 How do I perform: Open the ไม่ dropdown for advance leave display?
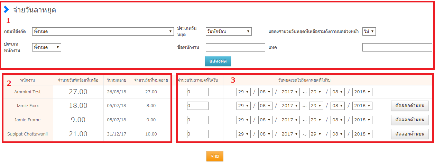pos(369,31)
